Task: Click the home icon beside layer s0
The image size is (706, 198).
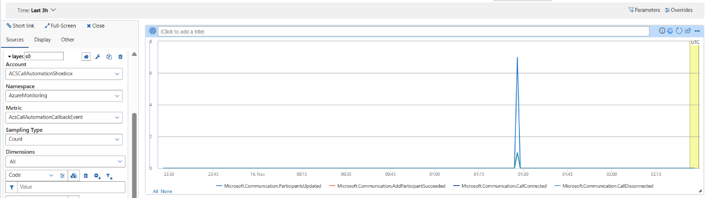Action: point(86,57)
